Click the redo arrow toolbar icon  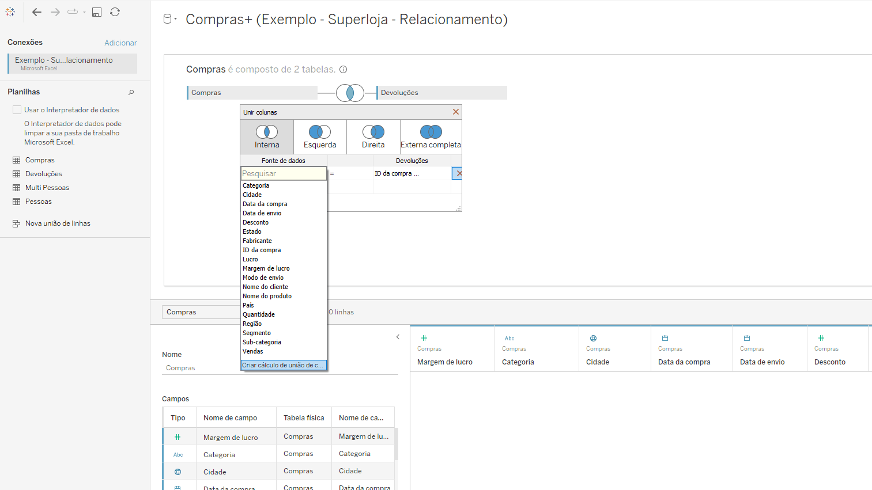73,12
